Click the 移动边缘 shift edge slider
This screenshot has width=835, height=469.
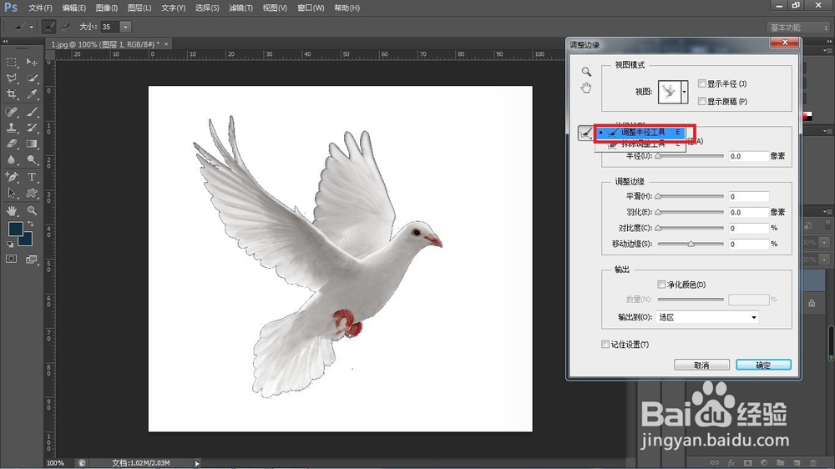(691, 244)
